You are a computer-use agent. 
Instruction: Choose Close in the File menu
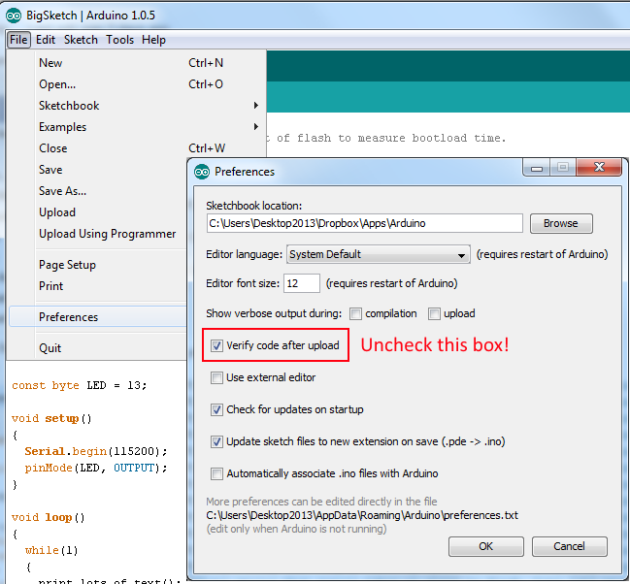coord(137,148)
